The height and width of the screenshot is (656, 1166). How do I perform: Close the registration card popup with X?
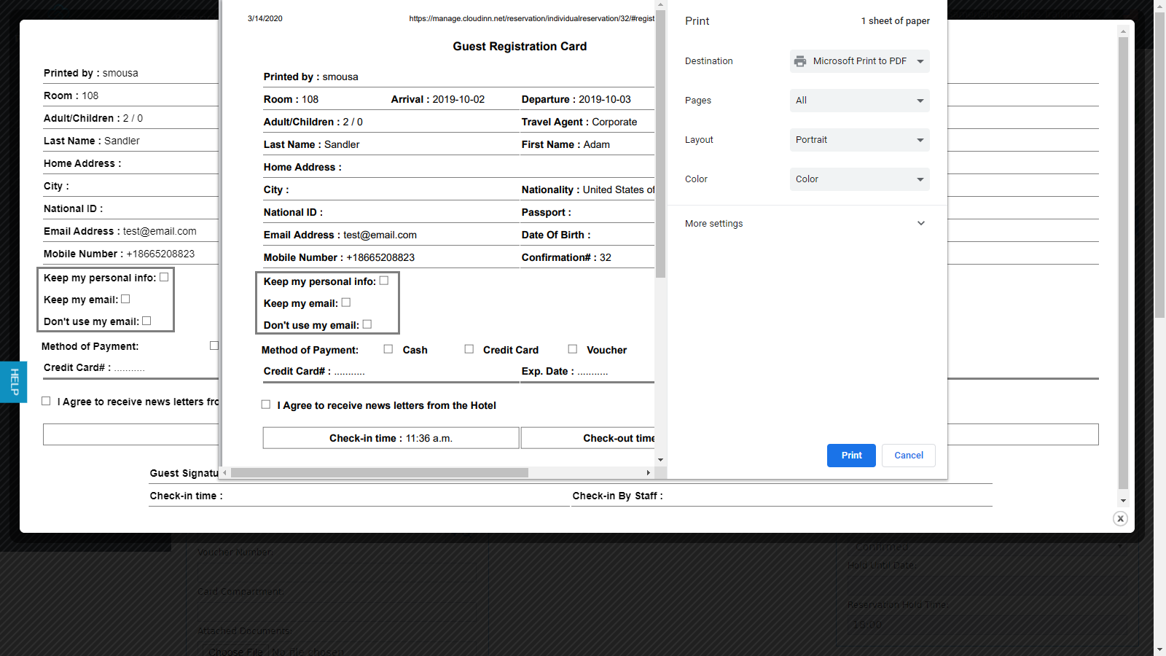1120,519
